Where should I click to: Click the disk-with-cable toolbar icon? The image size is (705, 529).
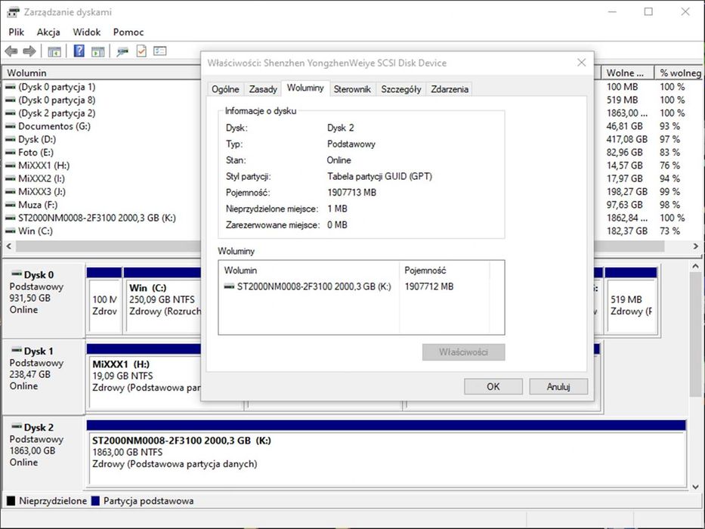(122, 51)
